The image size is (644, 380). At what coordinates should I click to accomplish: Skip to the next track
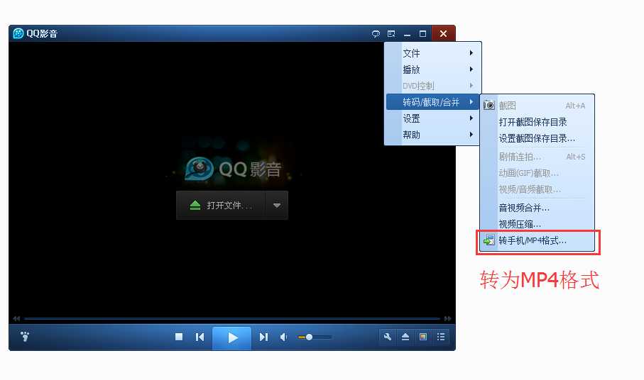(263, 337)
